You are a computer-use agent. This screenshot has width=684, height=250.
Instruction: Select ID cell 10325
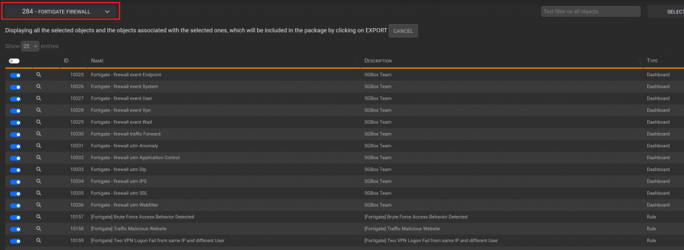click(x=77, y=75)
